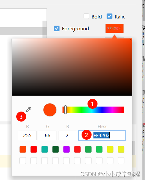Image resolution: width=145 pixels, height=180 pixels.
Task: Click the first empty custom color slot
Action: [22, 161]
